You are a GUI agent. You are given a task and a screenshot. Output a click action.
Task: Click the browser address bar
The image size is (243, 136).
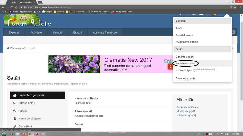coord(127,7)
